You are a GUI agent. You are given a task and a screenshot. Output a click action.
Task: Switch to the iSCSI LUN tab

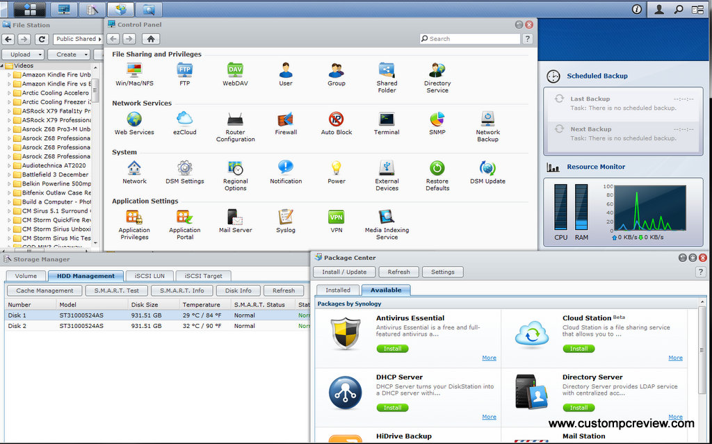click(149, 276)
